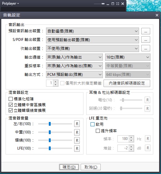Reset 環繞 volume with R button

tap(77, 140)
